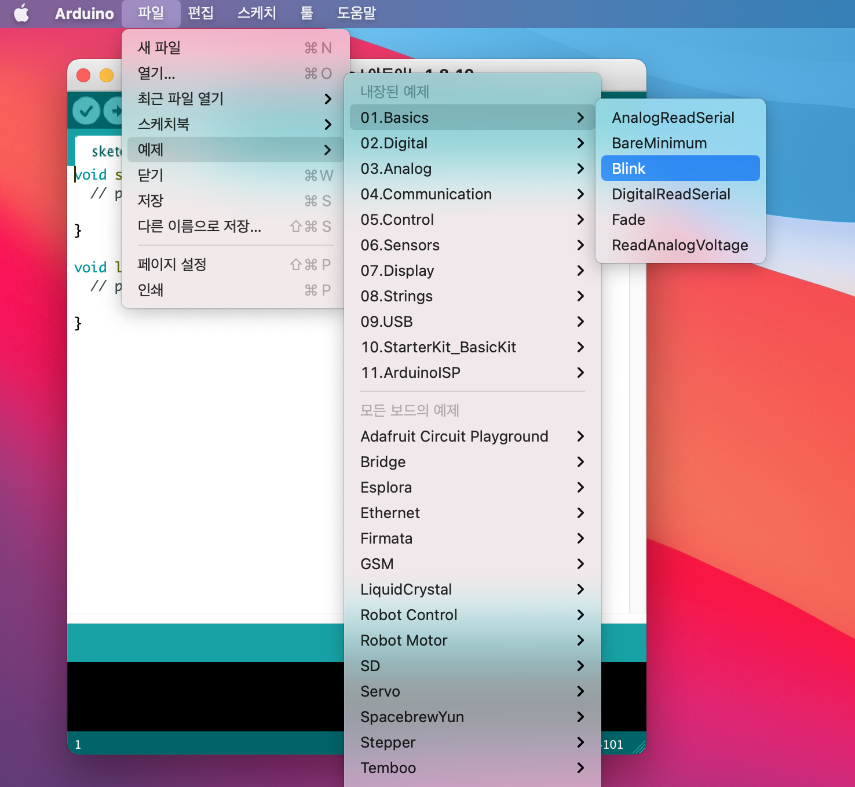Expand 10.StarterKit_BasicKit submenu
The image size is (855, 787).
pos(473,347)
